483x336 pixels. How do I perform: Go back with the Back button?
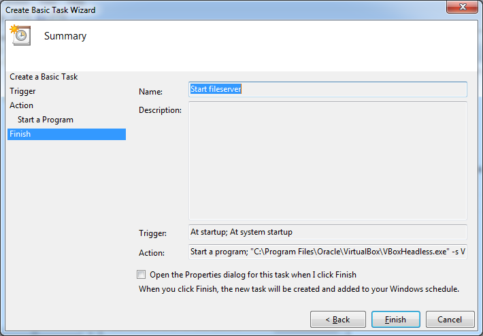pyautogui.click(x=338, y=320)
